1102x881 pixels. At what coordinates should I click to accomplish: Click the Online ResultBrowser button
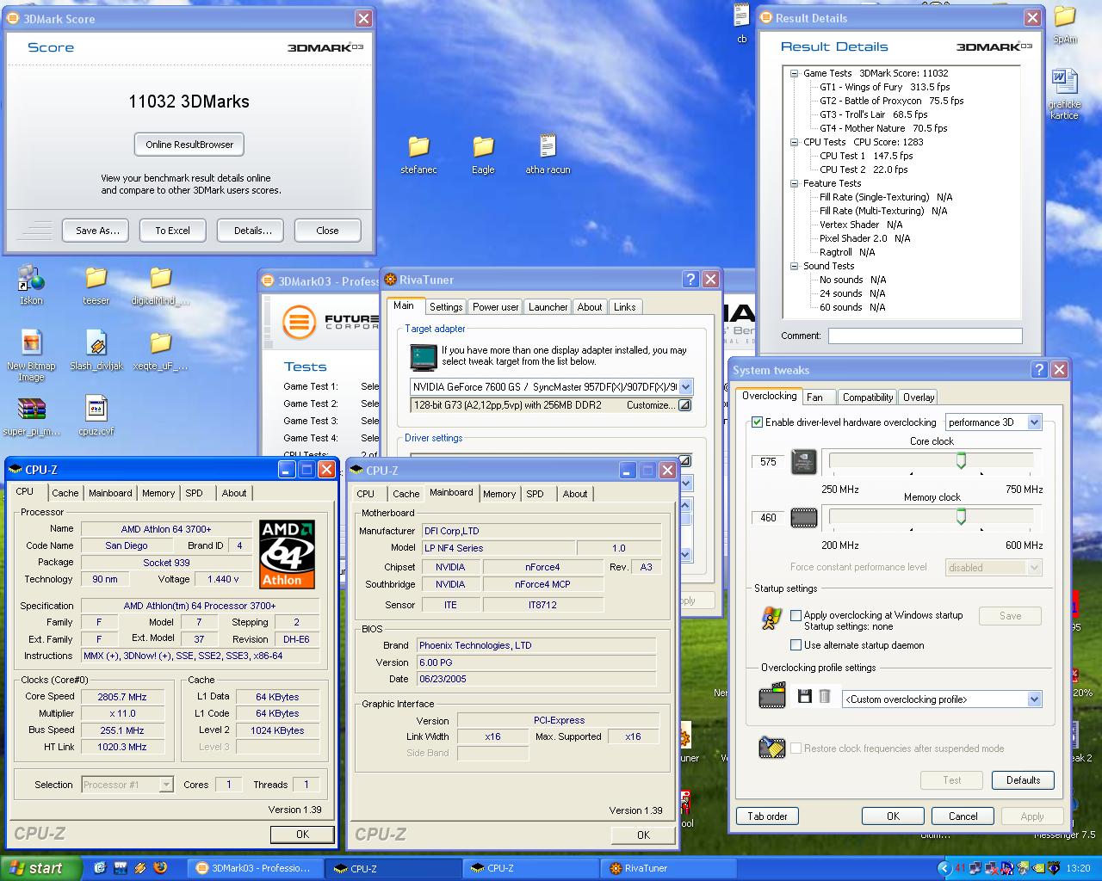coord(189,145)
